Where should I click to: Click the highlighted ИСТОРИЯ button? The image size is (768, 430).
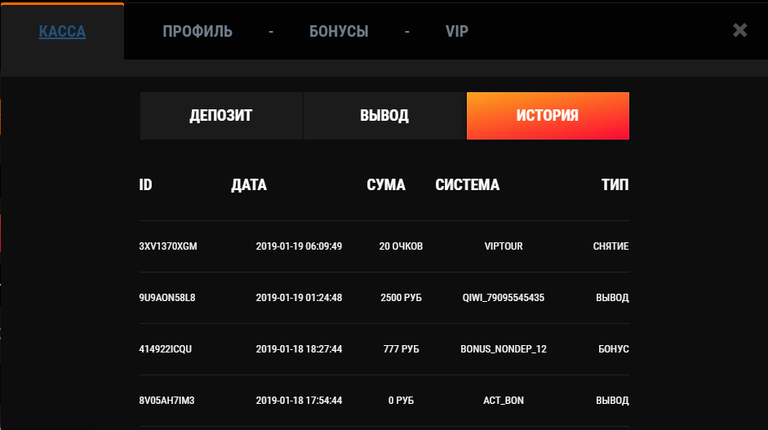tap(548, 116)
